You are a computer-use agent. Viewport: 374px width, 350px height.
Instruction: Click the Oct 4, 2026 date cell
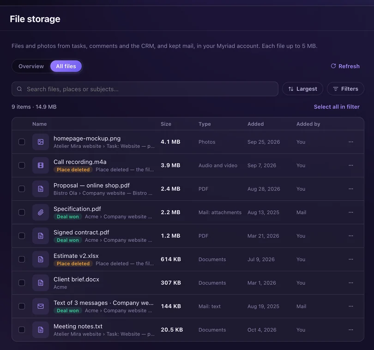point(262,330)
